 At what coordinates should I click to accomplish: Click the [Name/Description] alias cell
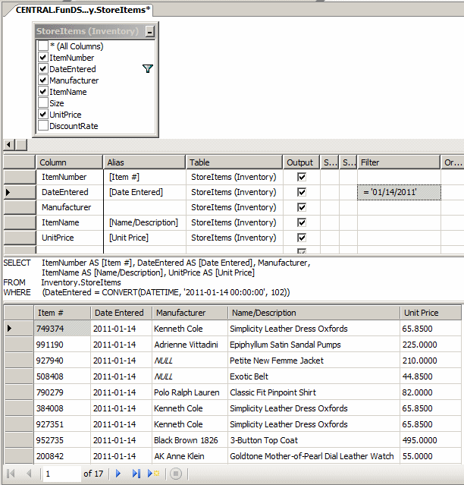(x=145, y=222)
